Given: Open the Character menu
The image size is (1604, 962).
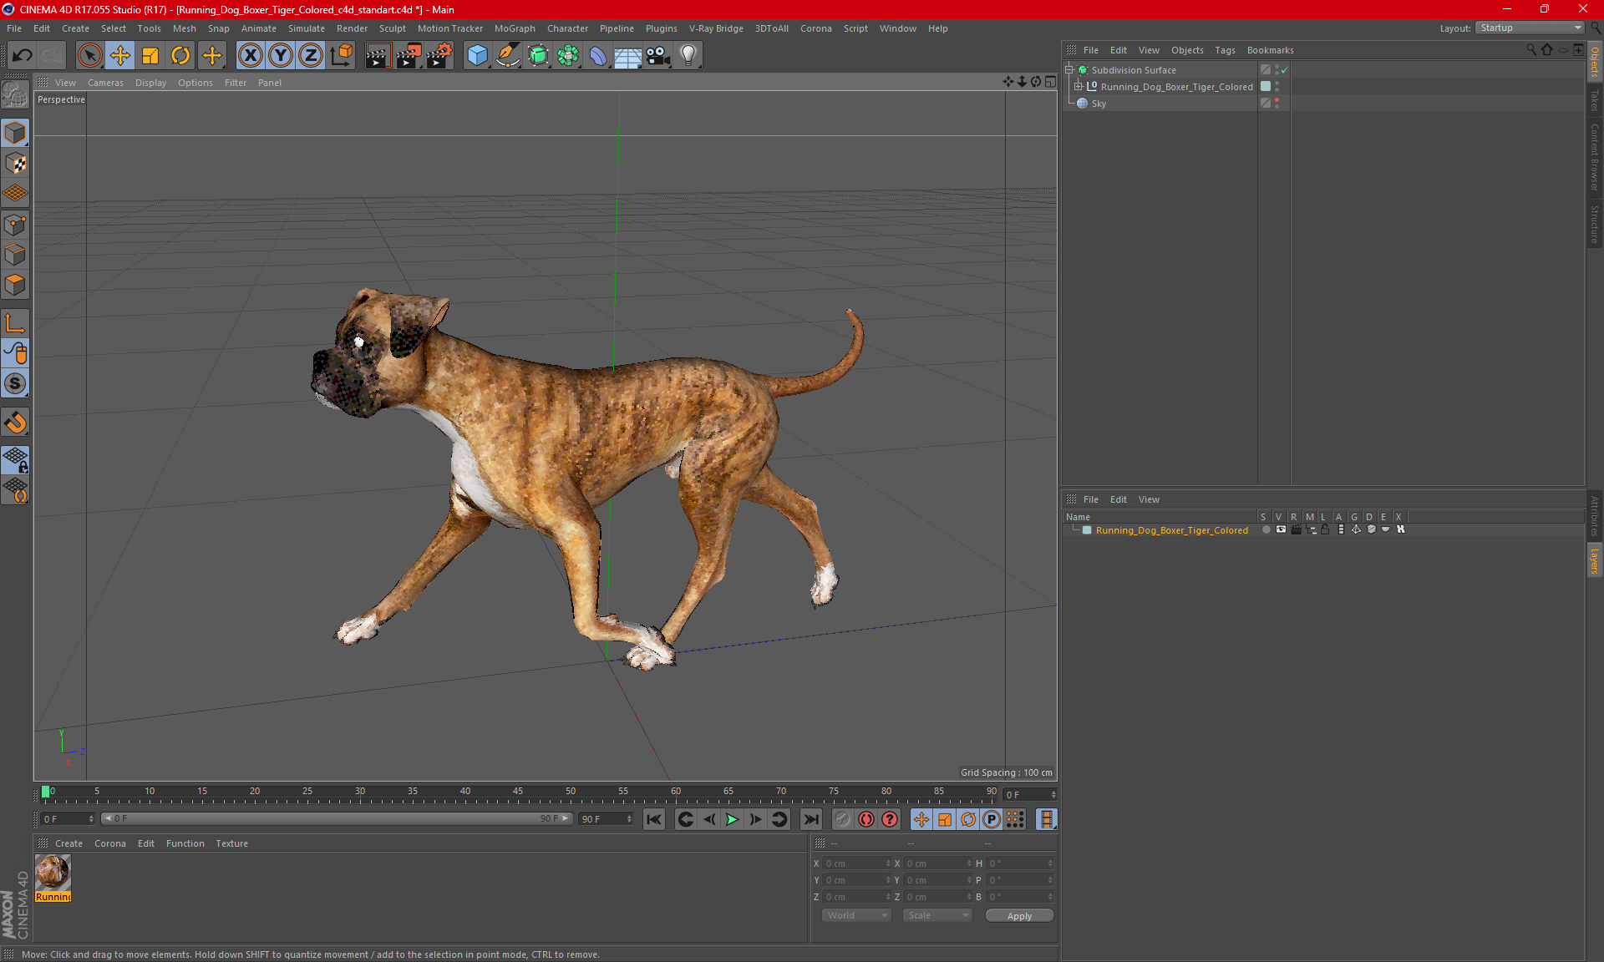Looking at the screenshot, I should 567,28.
